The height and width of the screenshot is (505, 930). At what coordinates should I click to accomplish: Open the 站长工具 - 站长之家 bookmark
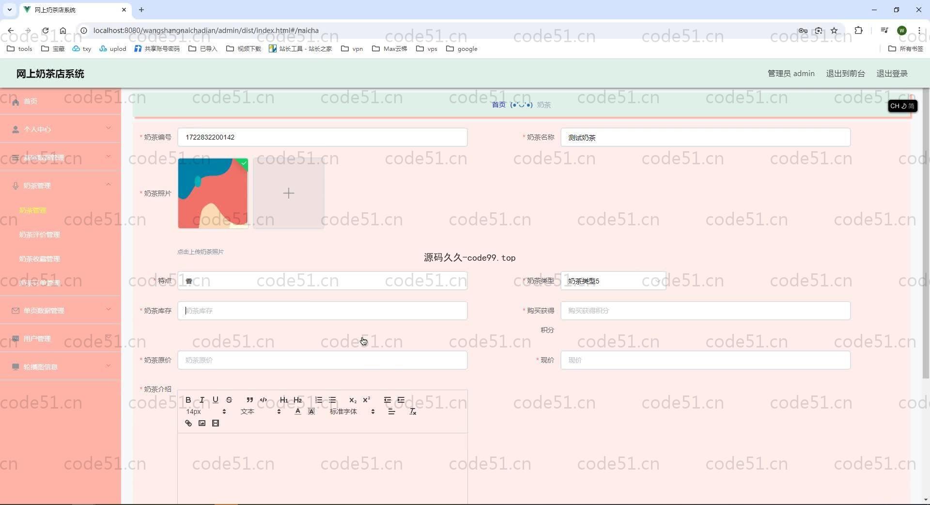pyautogui.click(x=300, y=48)
